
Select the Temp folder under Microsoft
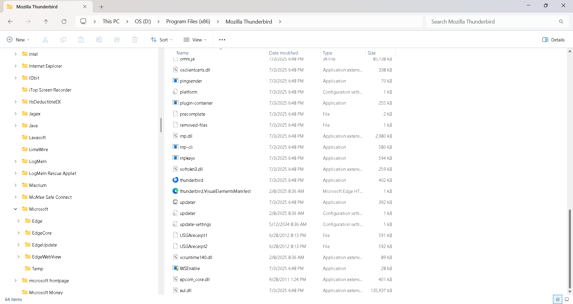pyautogui.click(x=38, y=269)
